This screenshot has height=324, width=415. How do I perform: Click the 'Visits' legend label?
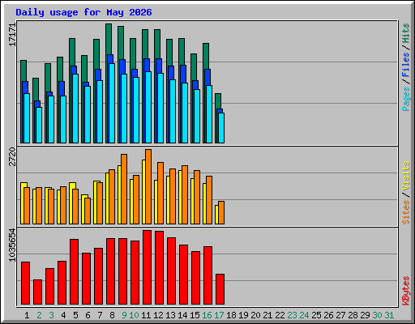[406, 176]
